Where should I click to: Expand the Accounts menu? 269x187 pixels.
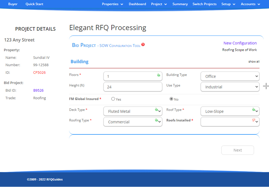pos(250,4)
